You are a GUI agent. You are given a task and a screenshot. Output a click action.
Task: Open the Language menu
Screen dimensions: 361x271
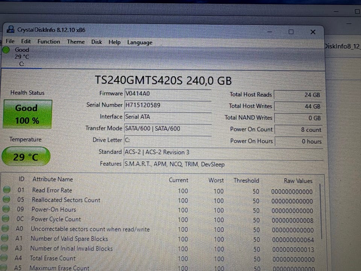[140, 43]
